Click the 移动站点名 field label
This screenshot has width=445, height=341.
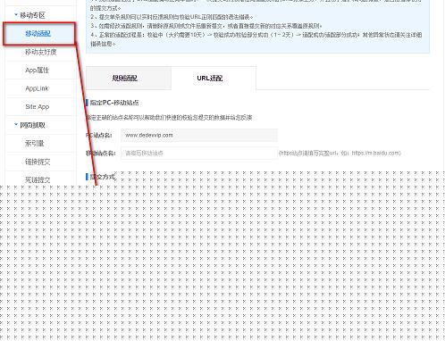point(100,154)
